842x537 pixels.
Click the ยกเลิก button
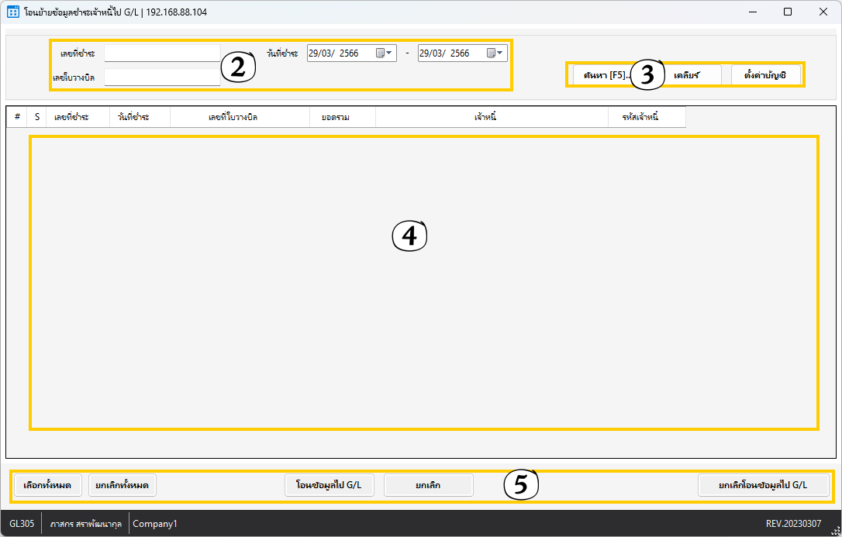(x=428, y=486)
